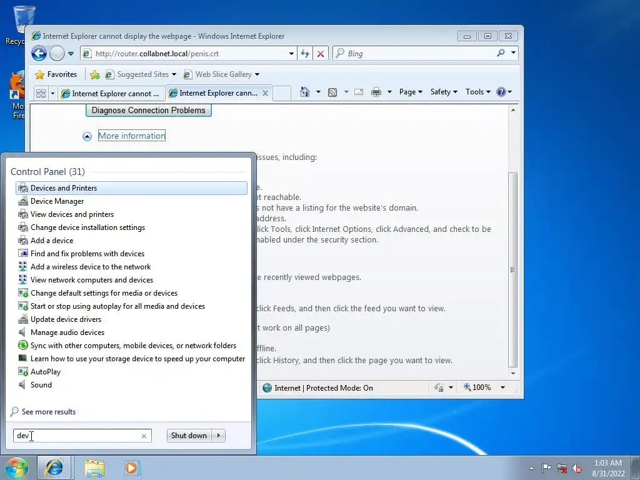The image size is (640, 480).
Task: Launch Windows Media Player from taskbar
Action: tap(131, 467)
